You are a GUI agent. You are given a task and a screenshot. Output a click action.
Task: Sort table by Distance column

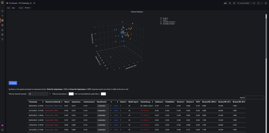coord(190,102)
